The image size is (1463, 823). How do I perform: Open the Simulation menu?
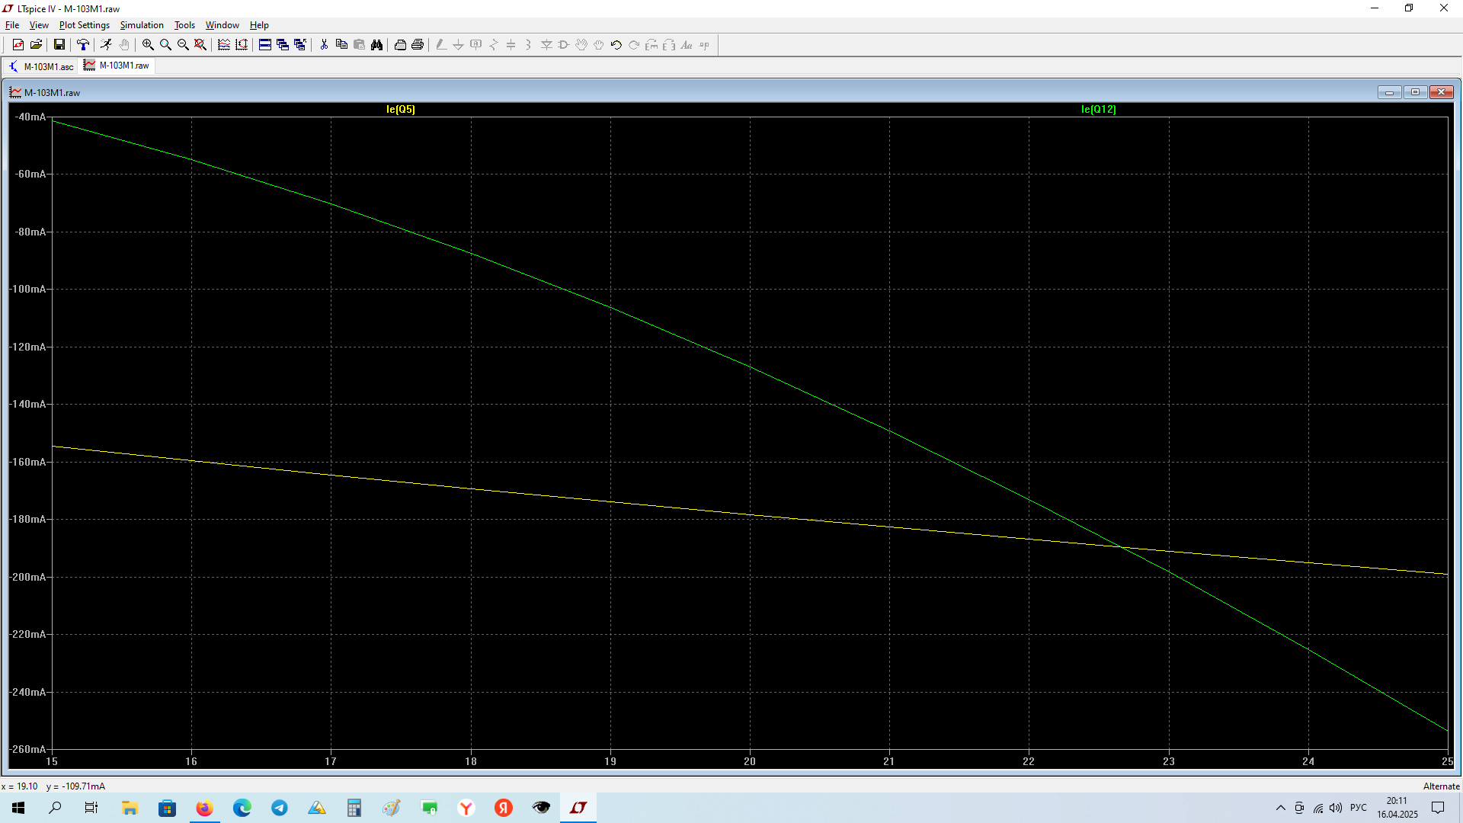point(142,25)
